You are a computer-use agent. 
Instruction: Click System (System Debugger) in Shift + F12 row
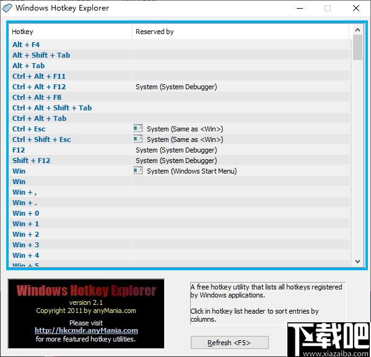(177, 161)
